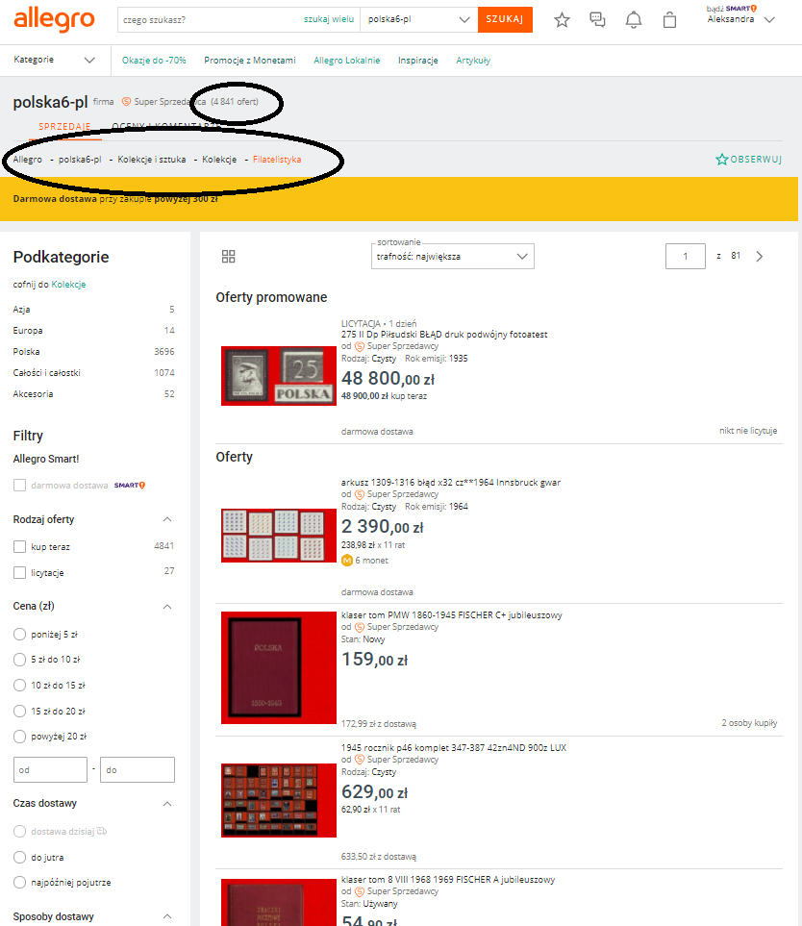Screen dimensions: 802x926
Task: Open the sortowanie dropdown
Action: (452, 257)
